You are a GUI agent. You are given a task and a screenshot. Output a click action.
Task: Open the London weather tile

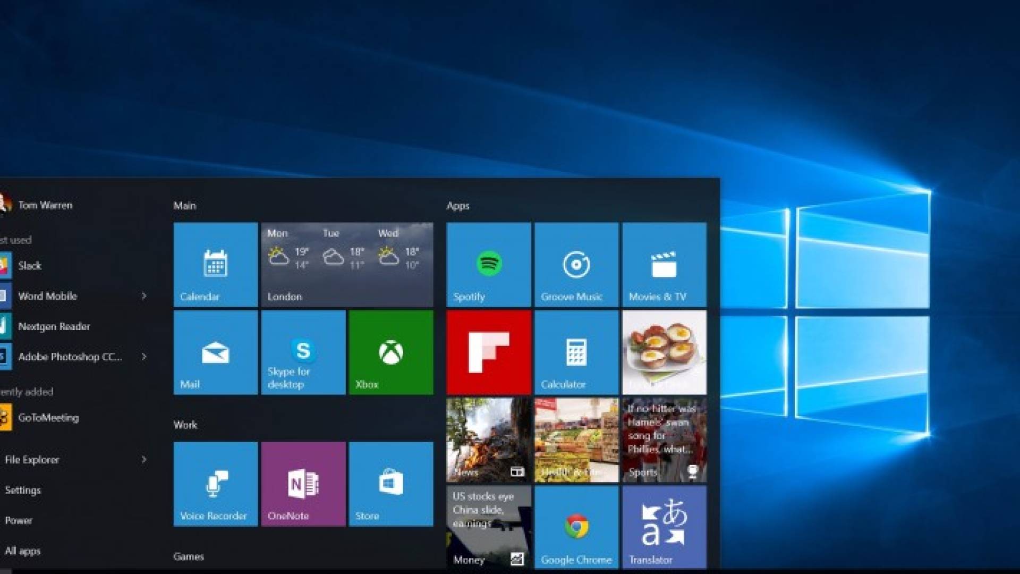(347, 265)
